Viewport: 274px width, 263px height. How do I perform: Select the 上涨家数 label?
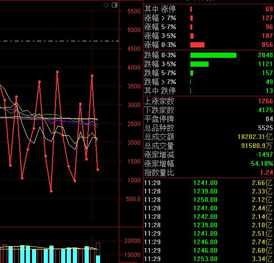[159, 101]
